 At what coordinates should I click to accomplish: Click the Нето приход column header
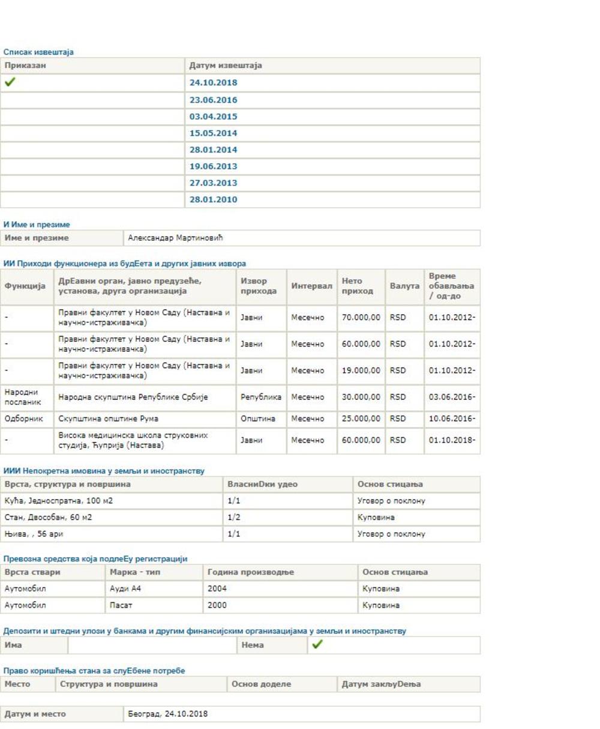pos(358,286)
